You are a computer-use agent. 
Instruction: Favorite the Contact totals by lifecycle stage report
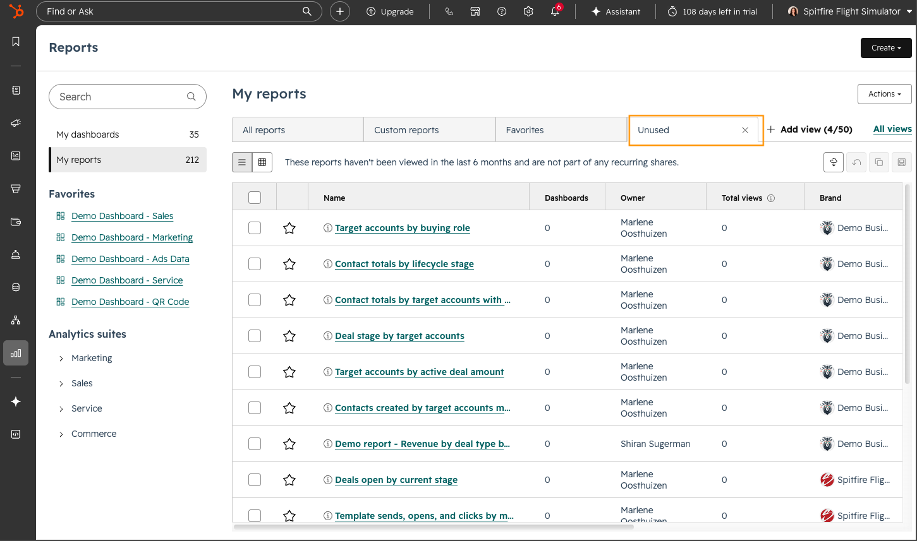289,263
